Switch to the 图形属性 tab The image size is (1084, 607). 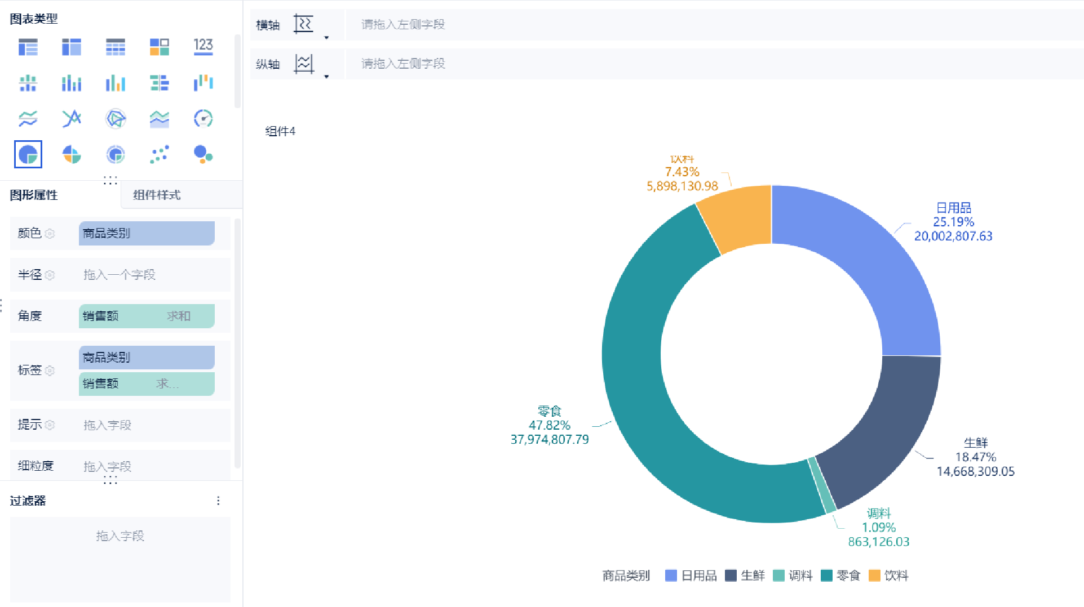click(34, 195)
